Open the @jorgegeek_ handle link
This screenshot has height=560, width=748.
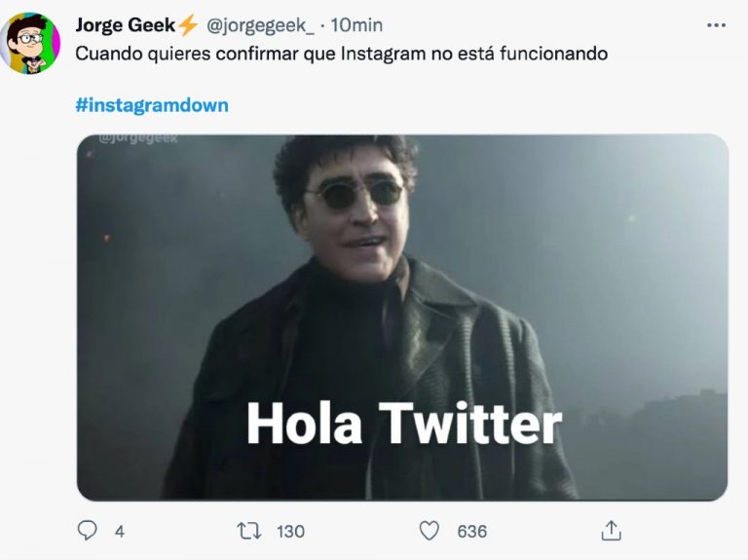(x=260, y=24)
